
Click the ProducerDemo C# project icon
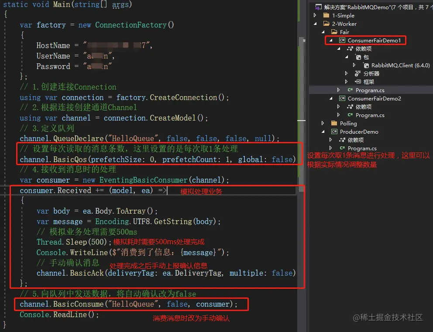tap(334, 131)
